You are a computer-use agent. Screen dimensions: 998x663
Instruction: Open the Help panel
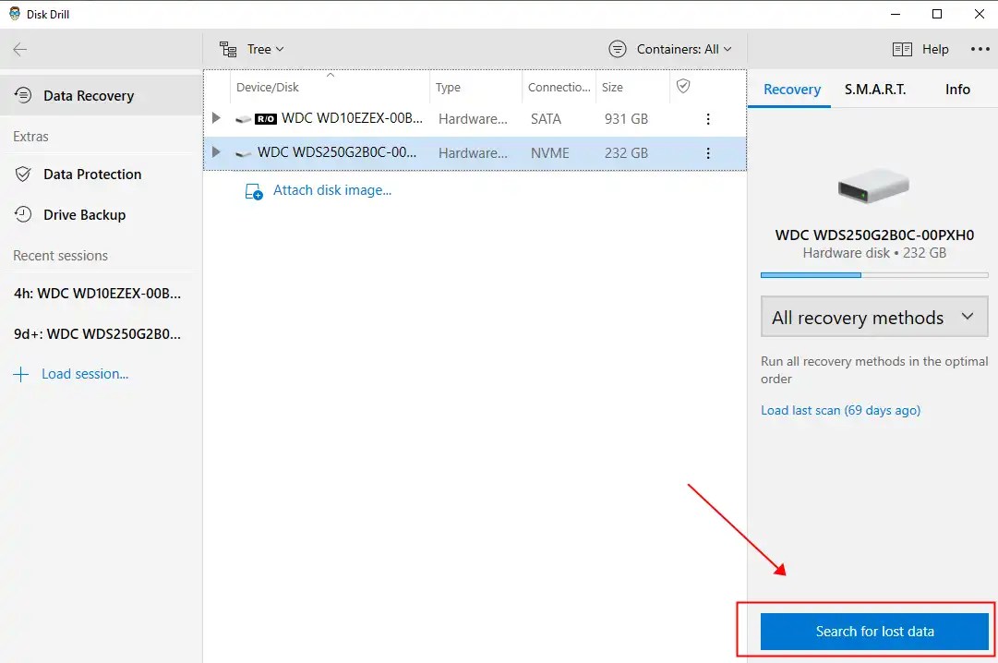(920, 49)
